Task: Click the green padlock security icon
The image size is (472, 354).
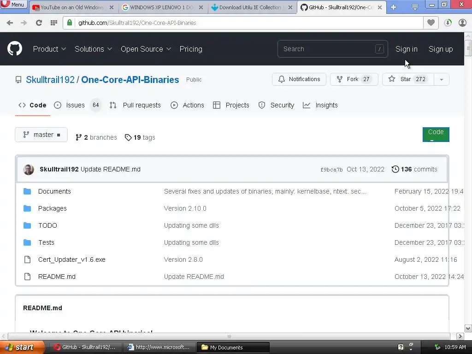Action: [x=70, y=23]
